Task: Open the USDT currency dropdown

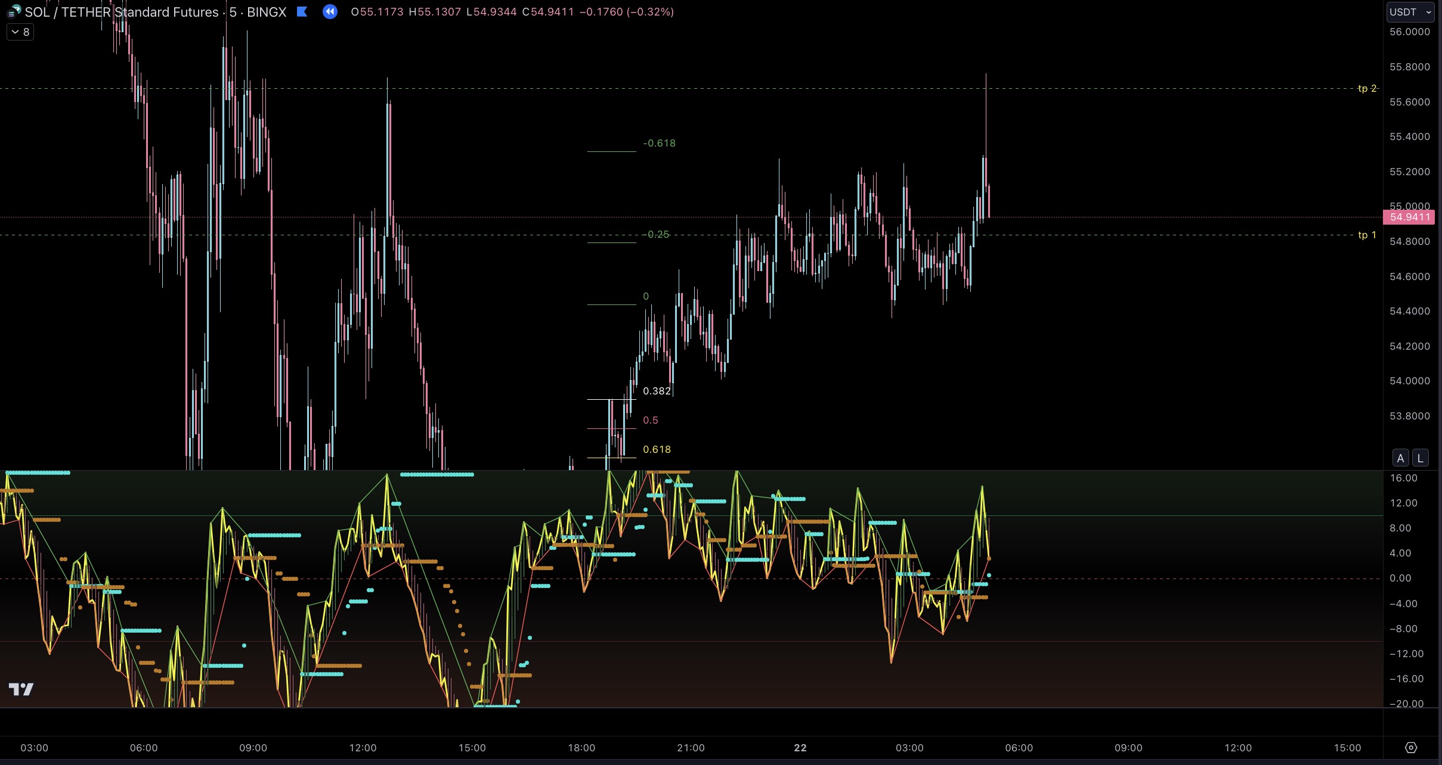Action: [1410, 12]
